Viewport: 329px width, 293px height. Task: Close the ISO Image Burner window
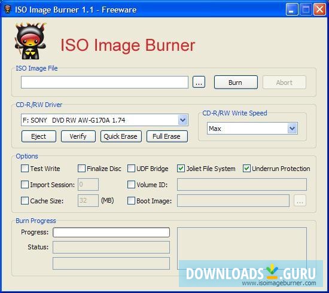click(319, 10)
